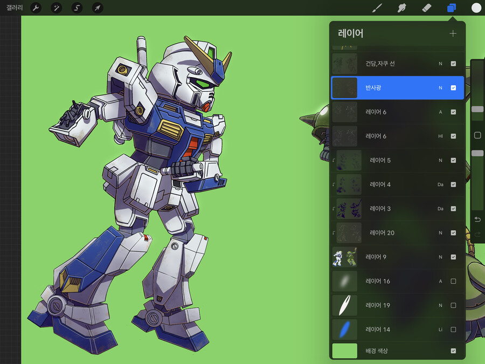Return to 갤러리 gallery

point(15,8)
